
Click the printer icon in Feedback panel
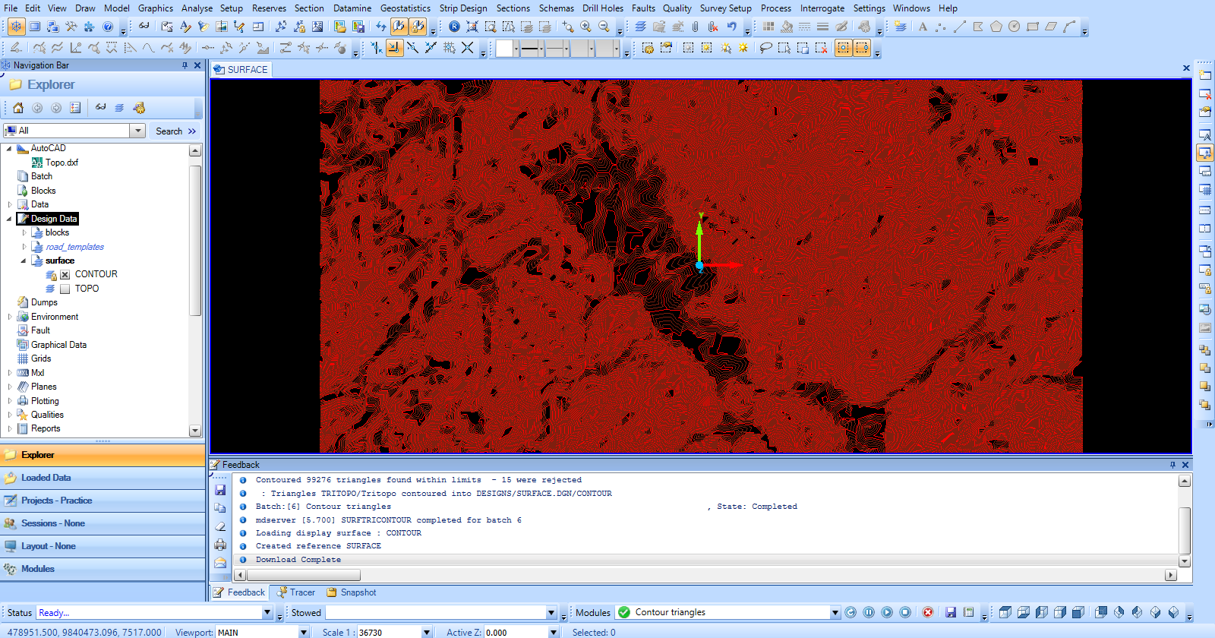[x=220, y=545]
